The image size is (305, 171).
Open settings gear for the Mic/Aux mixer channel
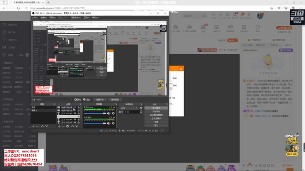pyautogui.click(x=113, y=113)
